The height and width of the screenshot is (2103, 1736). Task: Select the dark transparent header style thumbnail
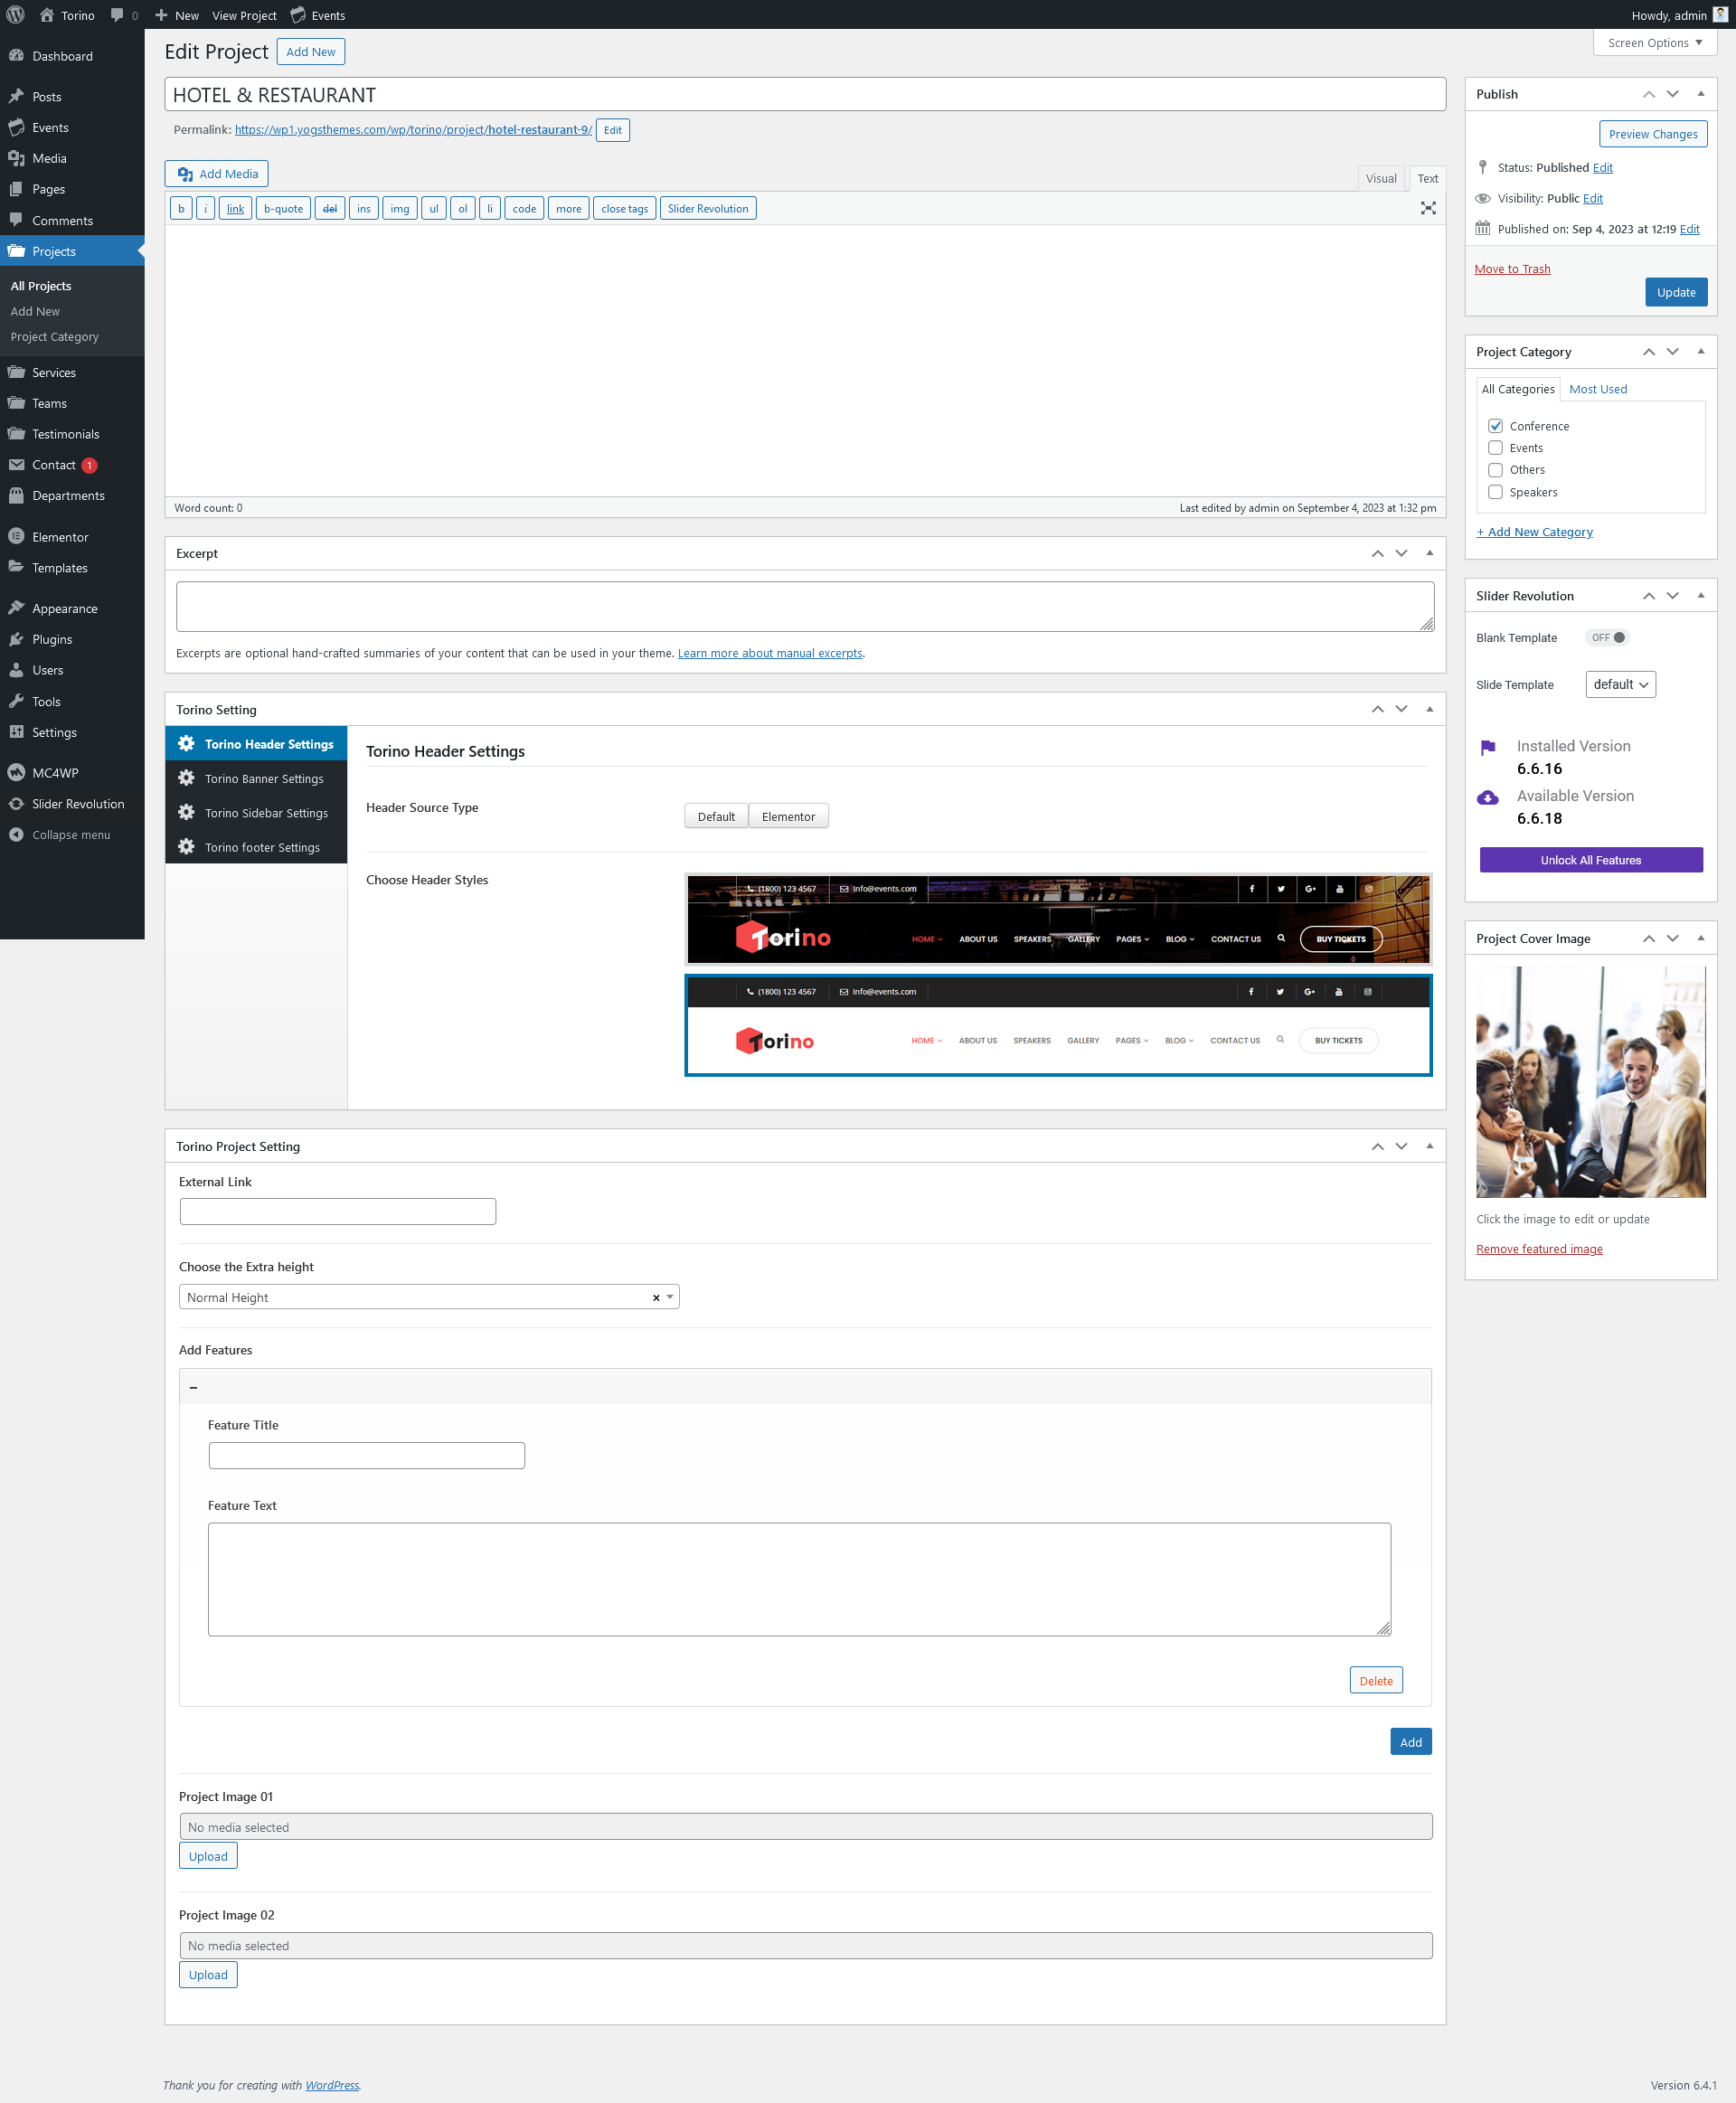pos(1058,919)
